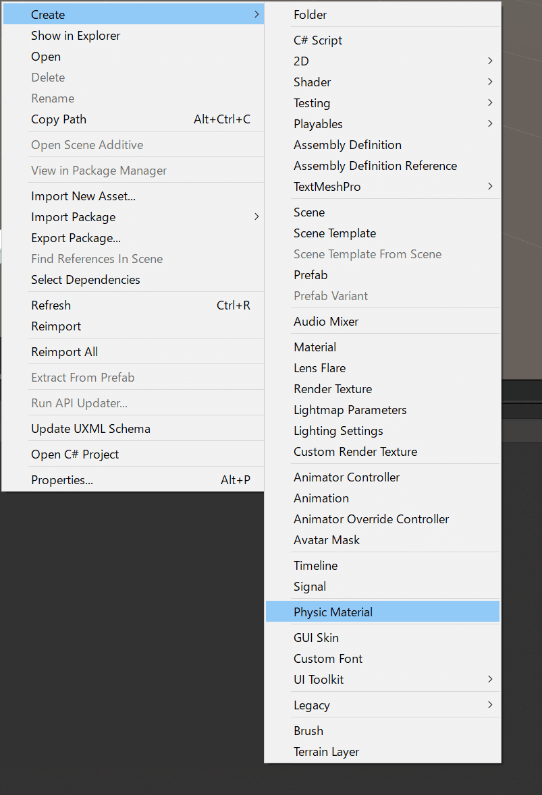Create Animator Override Controller
This screenshot has width=542, height=795.
tap(383, 519)
